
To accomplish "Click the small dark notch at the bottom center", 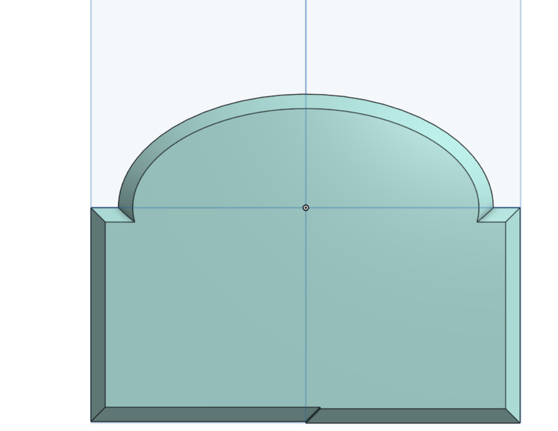I will pyautogui.click(x=312, y=415).
